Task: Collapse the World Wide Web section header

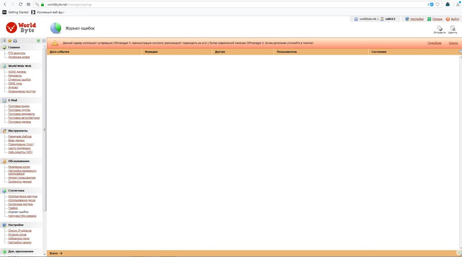Action: pyautogui.click(x=19, y=66)
